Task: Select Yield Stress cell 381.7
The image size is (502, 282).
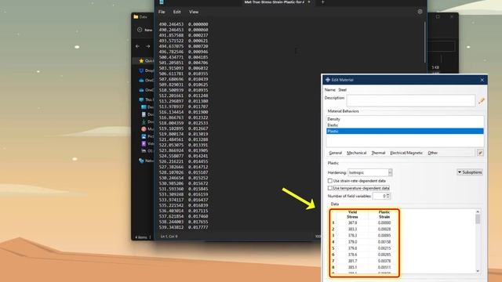Action: click(352, 261)
